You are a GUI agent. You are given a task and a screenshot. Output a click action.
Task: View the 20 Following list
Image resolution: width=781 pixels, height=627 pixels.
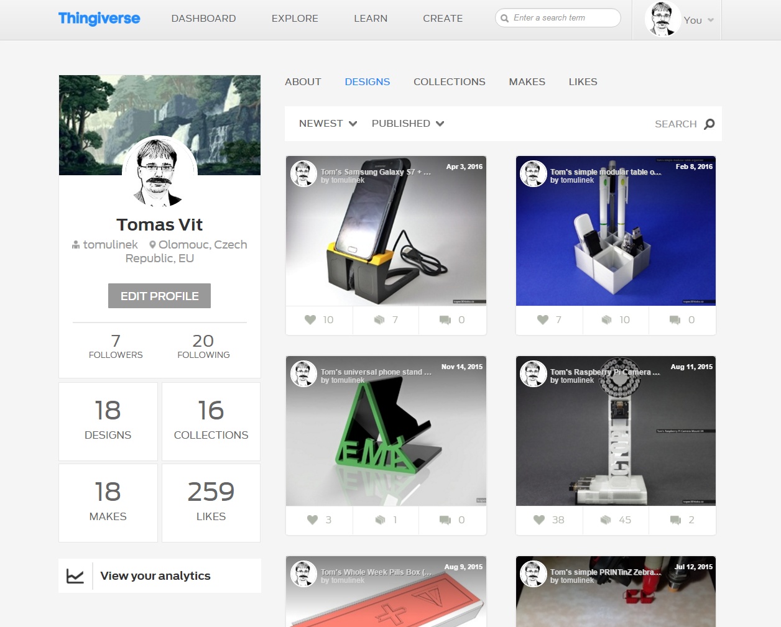click(203, 346)
